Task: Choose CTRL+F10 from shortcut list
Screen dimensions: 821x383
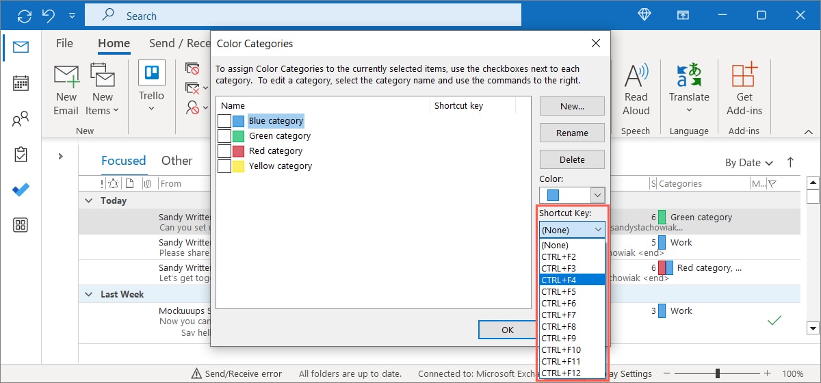Action: [572, 349]
